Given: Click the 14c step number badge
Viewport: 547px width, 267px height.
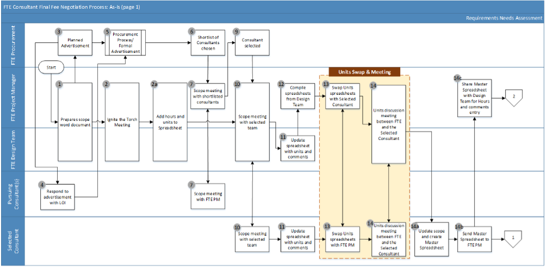Looking at the screenshot, I should (458, 78).
